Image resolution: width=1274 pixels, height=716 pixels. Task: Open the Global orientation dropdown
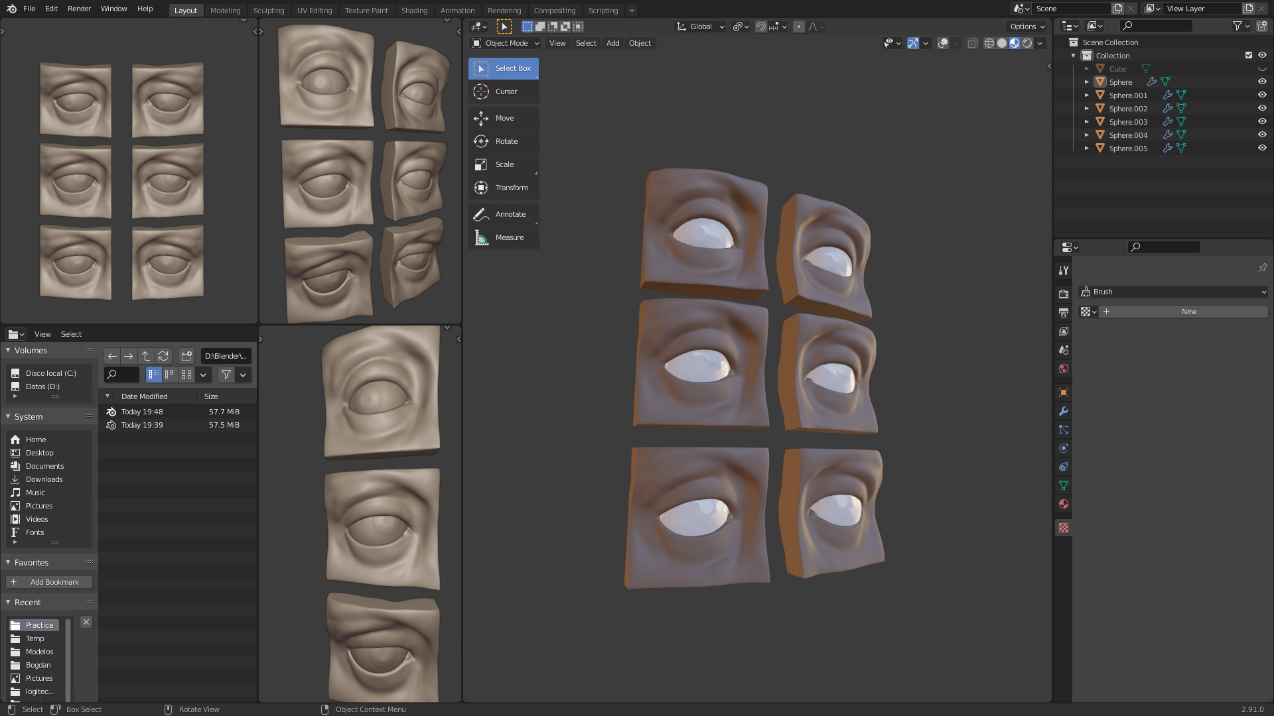[x=701, y=27]
